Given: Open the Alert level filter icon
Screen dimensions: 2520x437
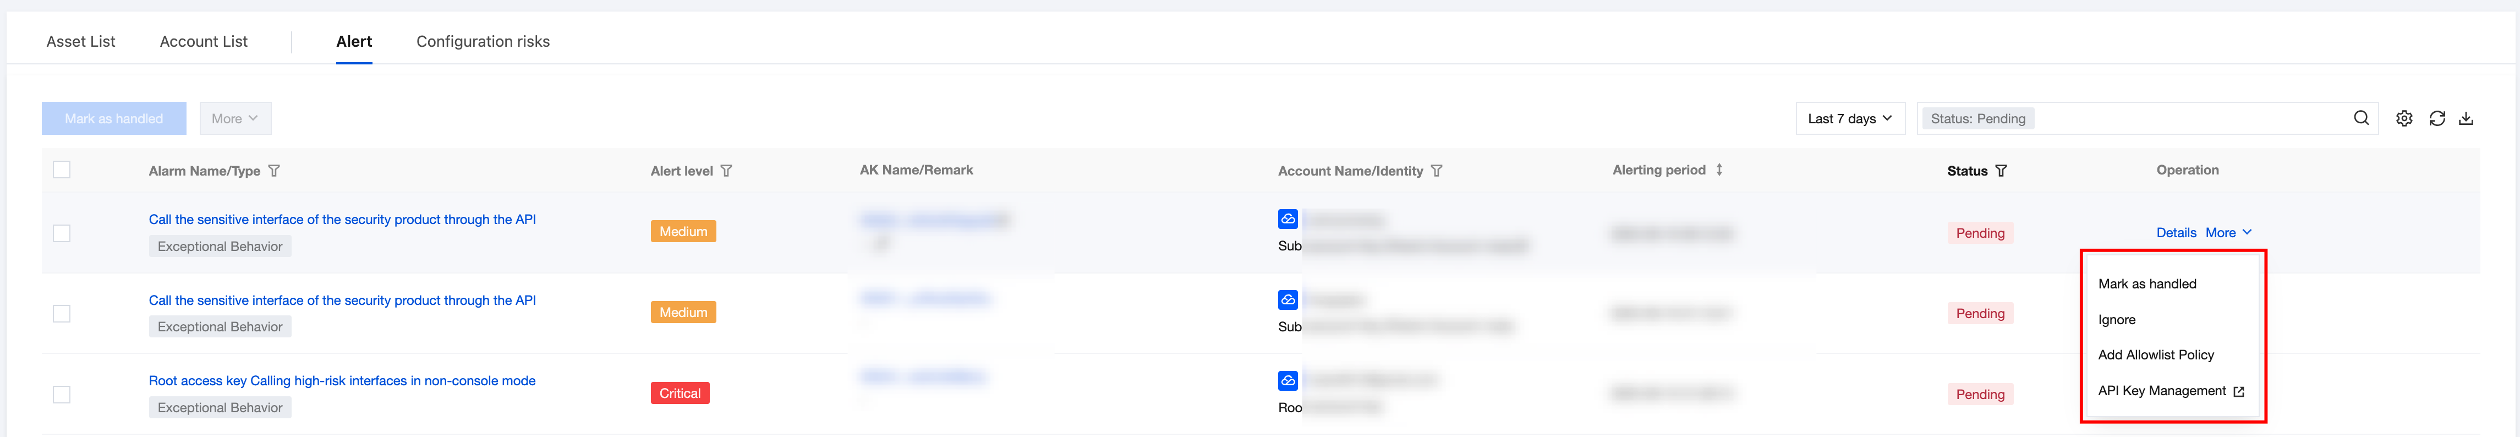Looking at the screenshot, I should coord(726,171).
